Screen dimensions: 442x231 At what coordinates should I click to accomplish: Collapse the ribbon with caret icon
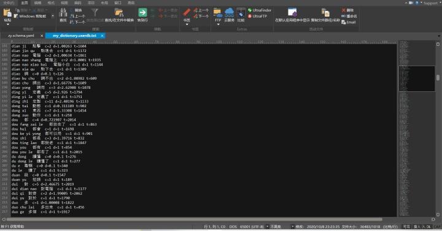click(x=406, y=3)
